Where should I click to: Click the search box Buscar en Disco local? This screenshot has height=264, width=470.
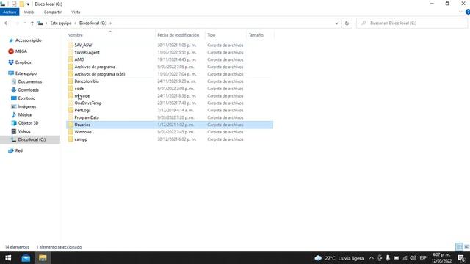click(x=411, y=23)
